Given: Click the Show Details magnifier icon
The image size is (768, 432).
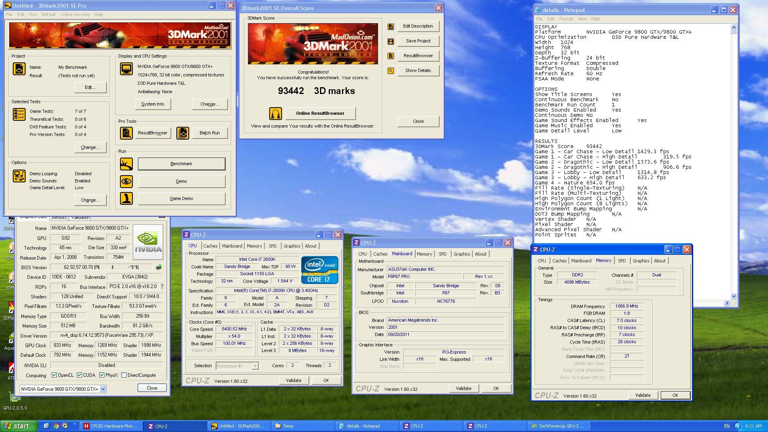Looking at the screenshot, I should coord(391,71).
